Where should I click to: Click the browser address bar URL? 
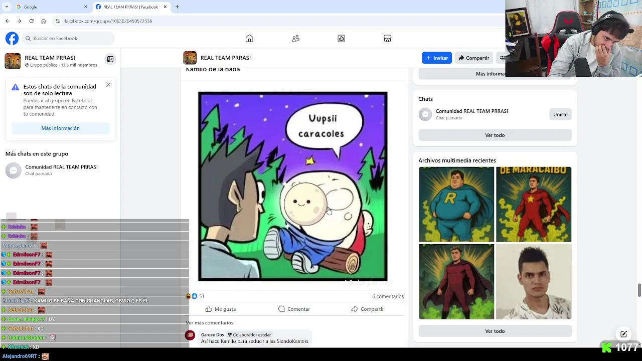(108, 21)
